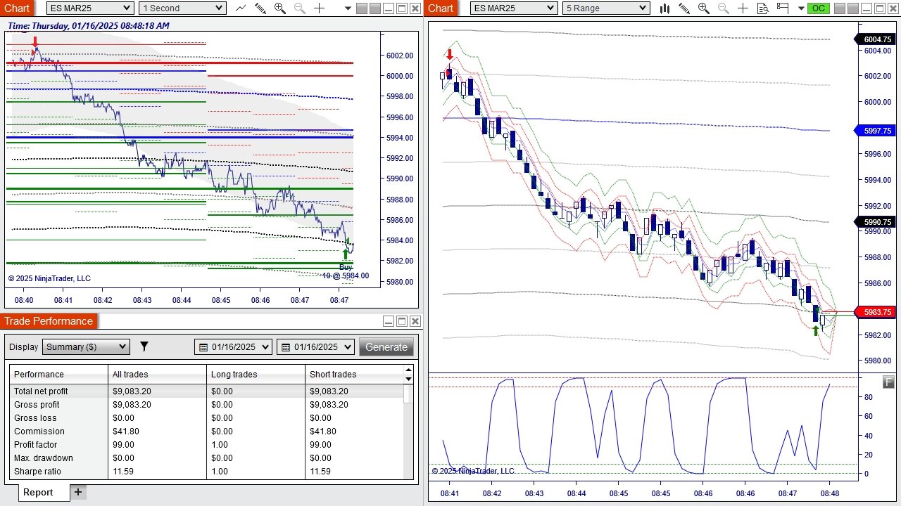Activate crosshair cursor in right chart
This screenshot has height=506, width=901.
tap(743, 8)
